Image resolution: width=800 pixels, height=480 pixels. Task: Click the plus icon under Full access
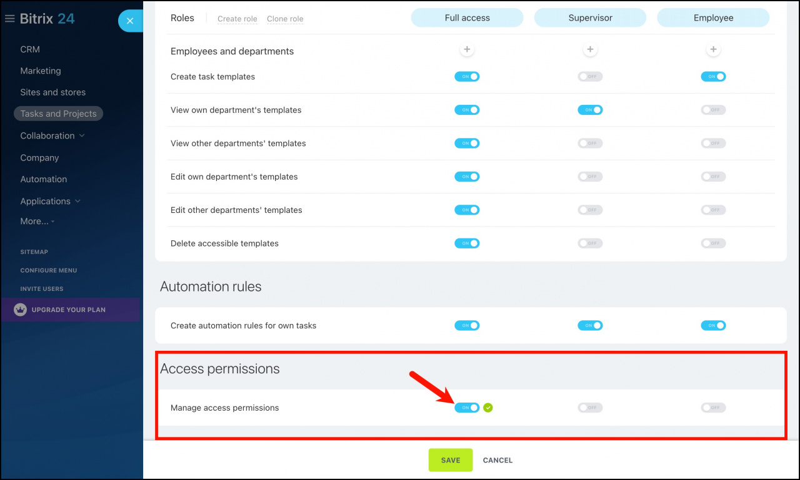point(467,49)
